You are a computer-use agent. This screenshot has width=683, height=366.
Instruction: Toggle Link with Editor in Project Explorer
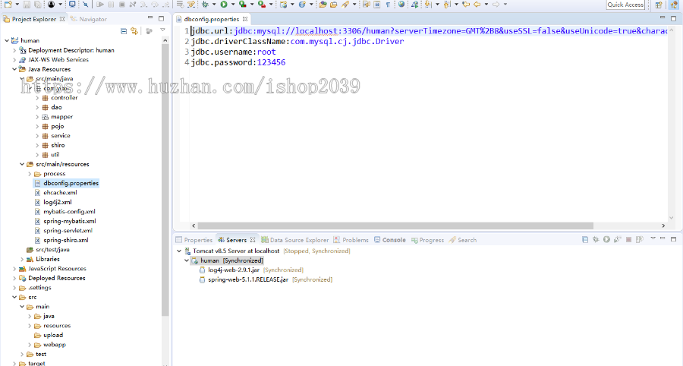click(134, 31)
